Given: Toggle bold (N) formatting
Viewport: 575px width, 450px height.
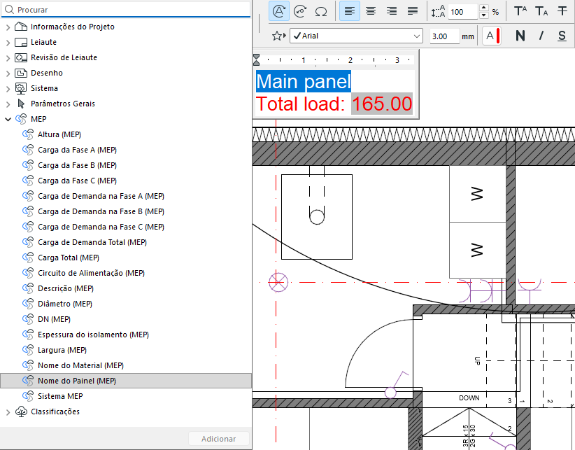Looking at the screenshot, I should click(x=520, y=36).
